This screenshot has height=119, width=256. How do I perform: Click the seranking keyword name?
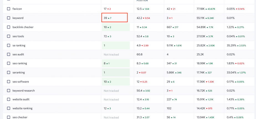[19, 73]
